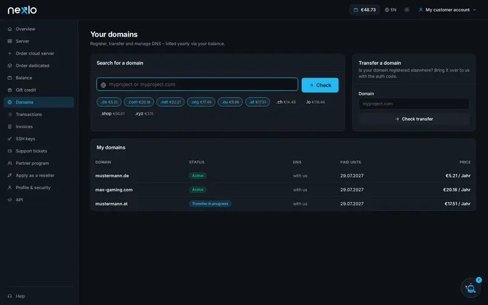
Task: Click the Apply as a reseller rocket icon
Action: pyautogui.click(x=10, y=175)
